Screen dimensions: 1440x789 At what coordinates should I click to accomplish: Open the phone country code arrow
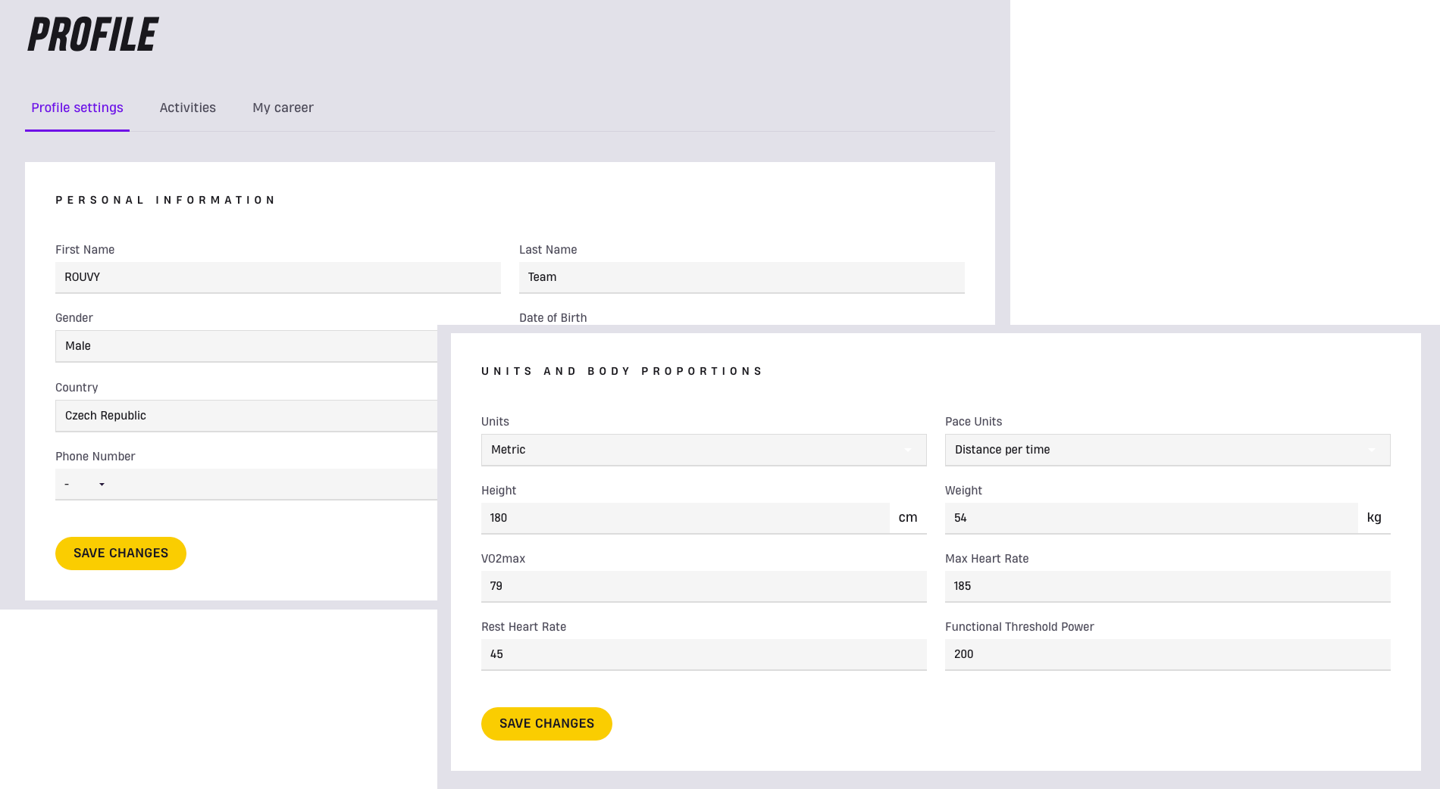[102, 485]
